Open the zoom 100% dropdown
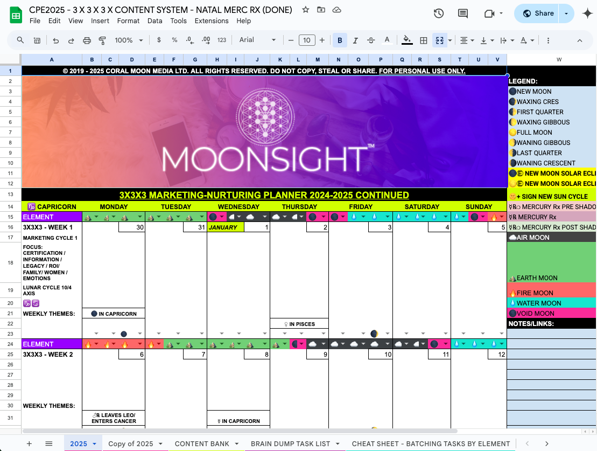Image resolution: width=597 pixels, height=451 pixels. coord(129,40)
